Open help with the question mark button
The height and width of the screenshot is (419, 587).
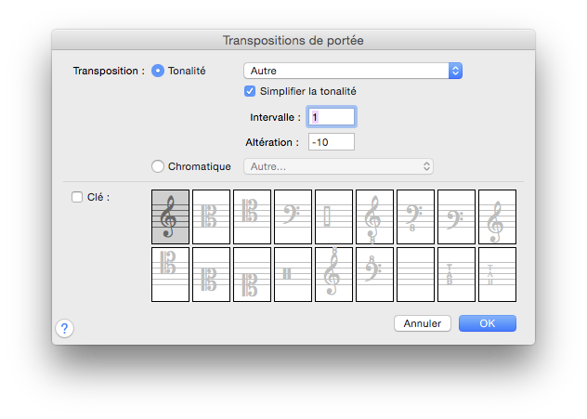point(65,328)
